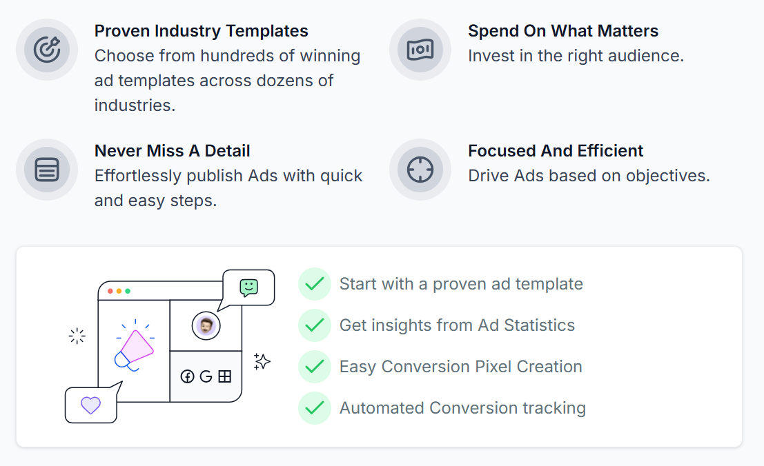Image resolution: width=764 pixels, height=466 pixels.
Task: Click the target icon beside Proven Industry Templates
Action: tap(47, 50)
